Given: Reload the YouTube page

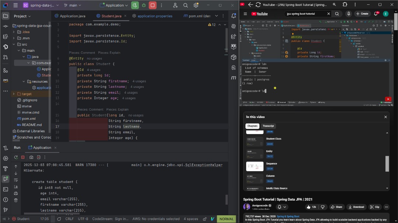Looking at the screenshot, I should click(258, 4).
